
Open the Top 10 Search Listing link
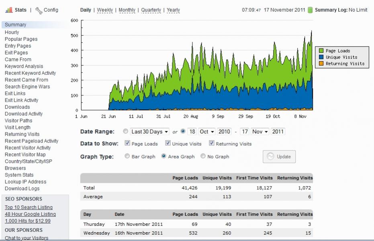(x=29, y=207)
